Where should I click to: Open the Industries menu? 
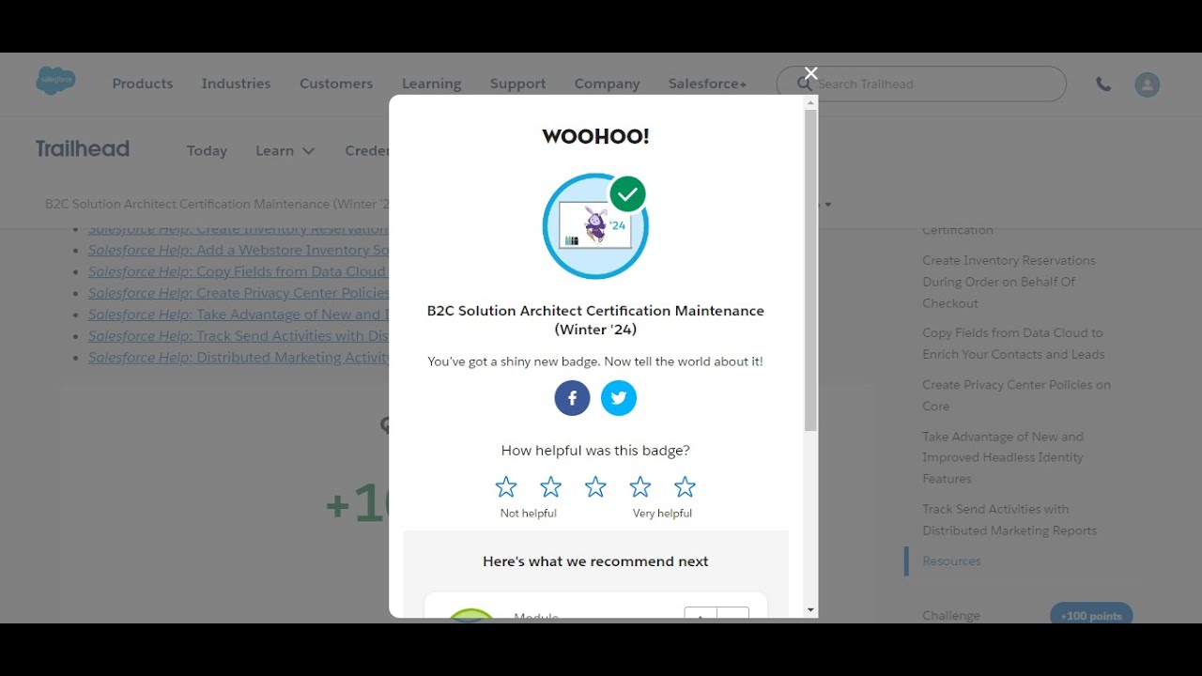point(236,84)
